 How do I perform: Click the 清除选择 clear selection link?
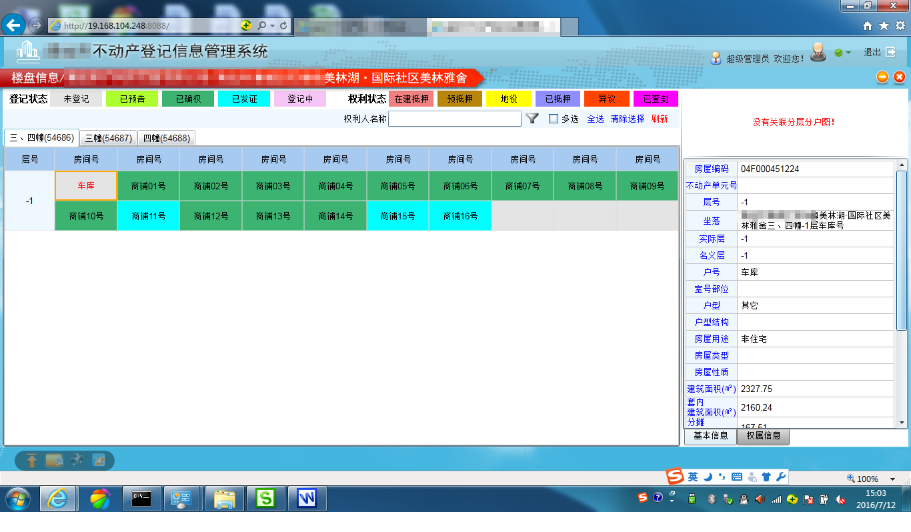628,119
